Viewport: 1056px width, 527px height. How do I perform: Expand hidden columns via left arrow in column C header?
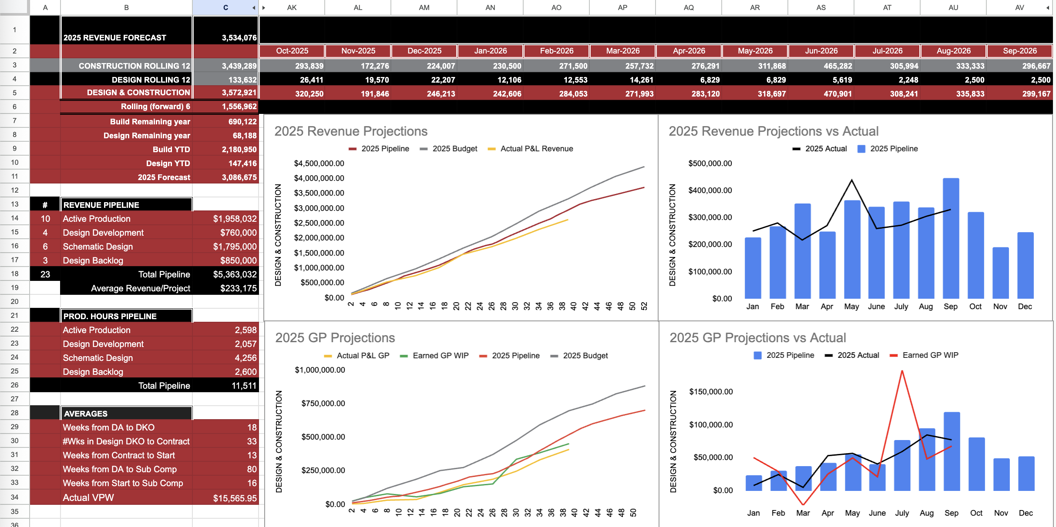254,8
